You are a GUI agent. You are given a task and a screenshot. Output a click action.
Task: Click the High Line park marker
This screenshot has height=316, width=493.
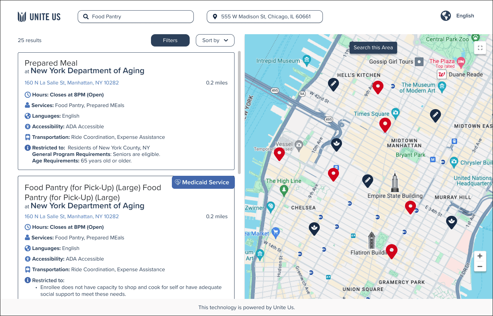tap(284, 190)
